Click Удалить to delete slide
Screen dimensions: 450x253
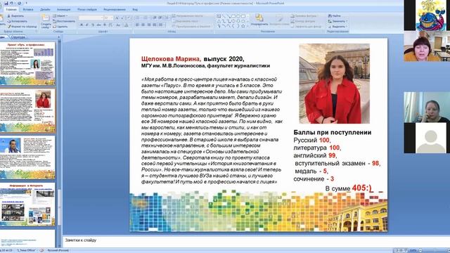[60, 27]
